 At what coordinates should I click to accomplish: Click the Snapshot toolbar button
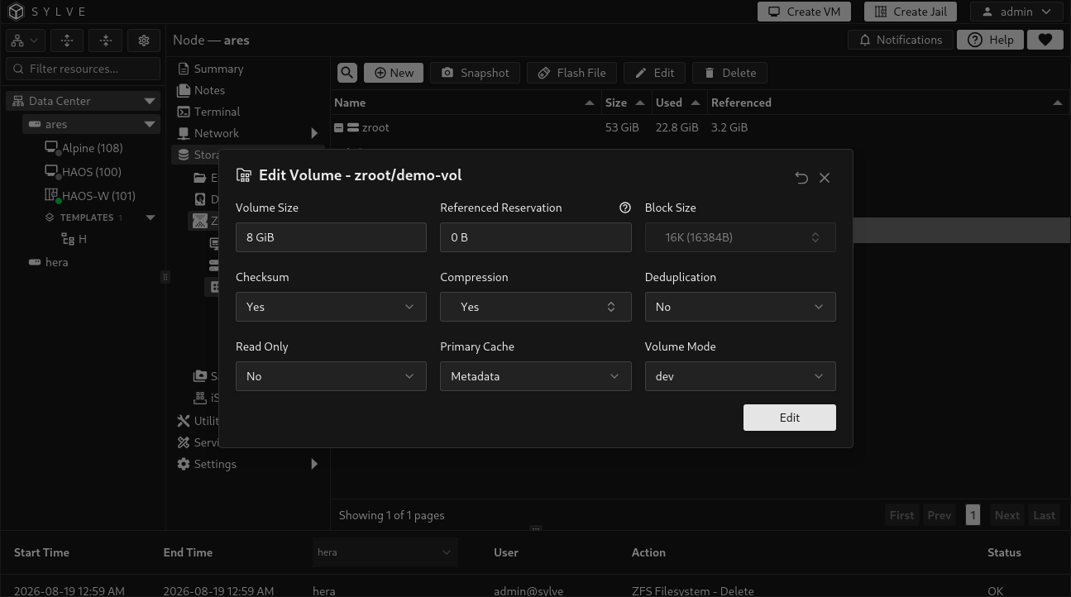(x=475, y=73)
